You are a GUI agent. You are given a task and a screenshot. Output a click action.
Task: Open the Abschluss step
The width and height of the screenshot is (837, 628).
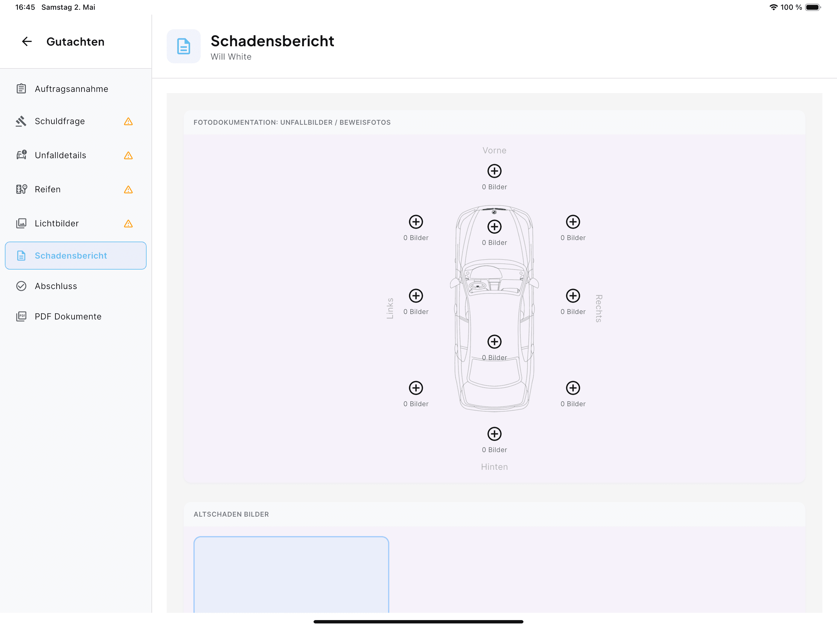[76, 286]
